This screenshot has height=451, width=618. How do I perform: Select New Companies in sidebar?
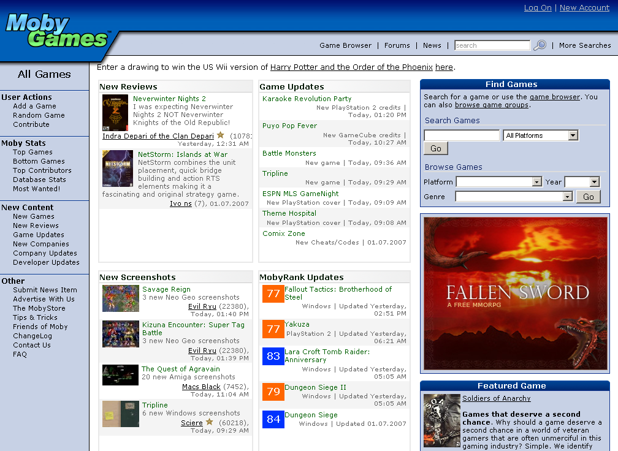[41, 244]
